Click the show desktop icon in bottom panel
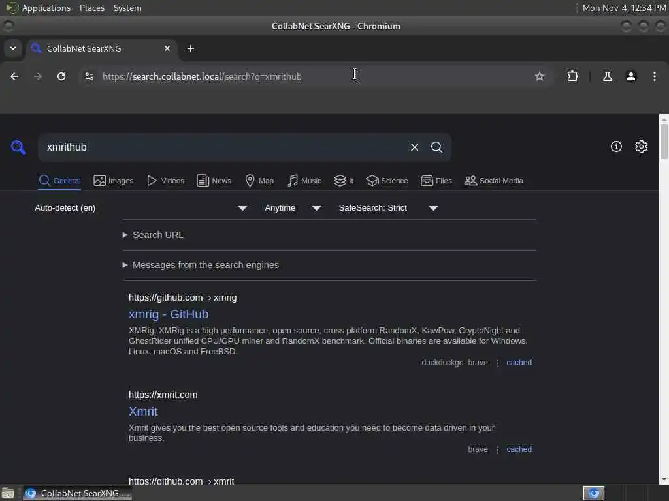Viewport: 669px width, 501px height. 8,493
